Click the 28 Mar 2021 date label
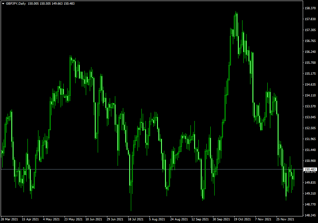 point(9,219)
